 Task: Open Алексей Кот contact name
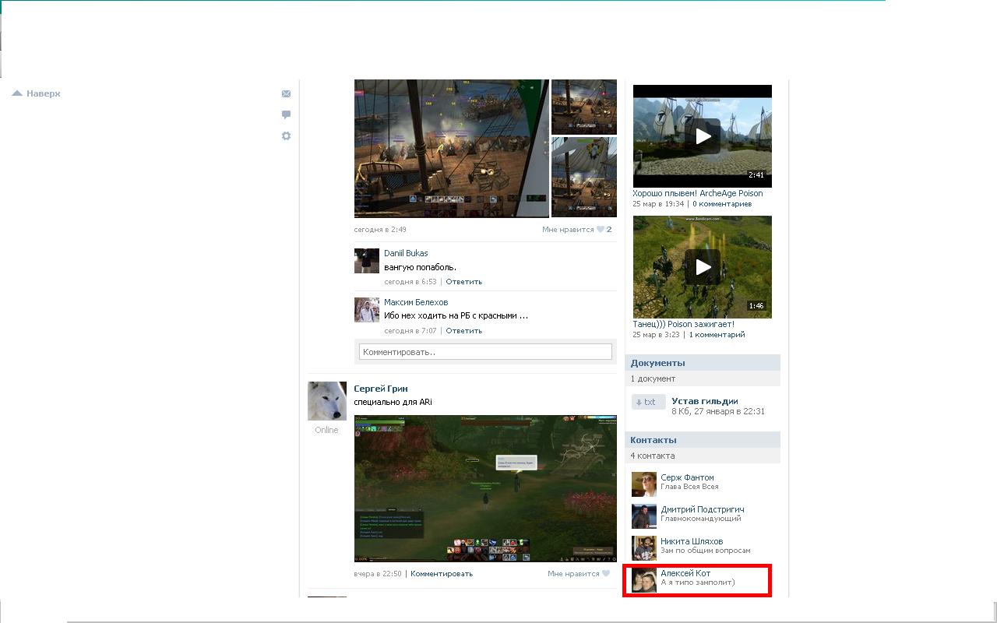pos(685,574)
